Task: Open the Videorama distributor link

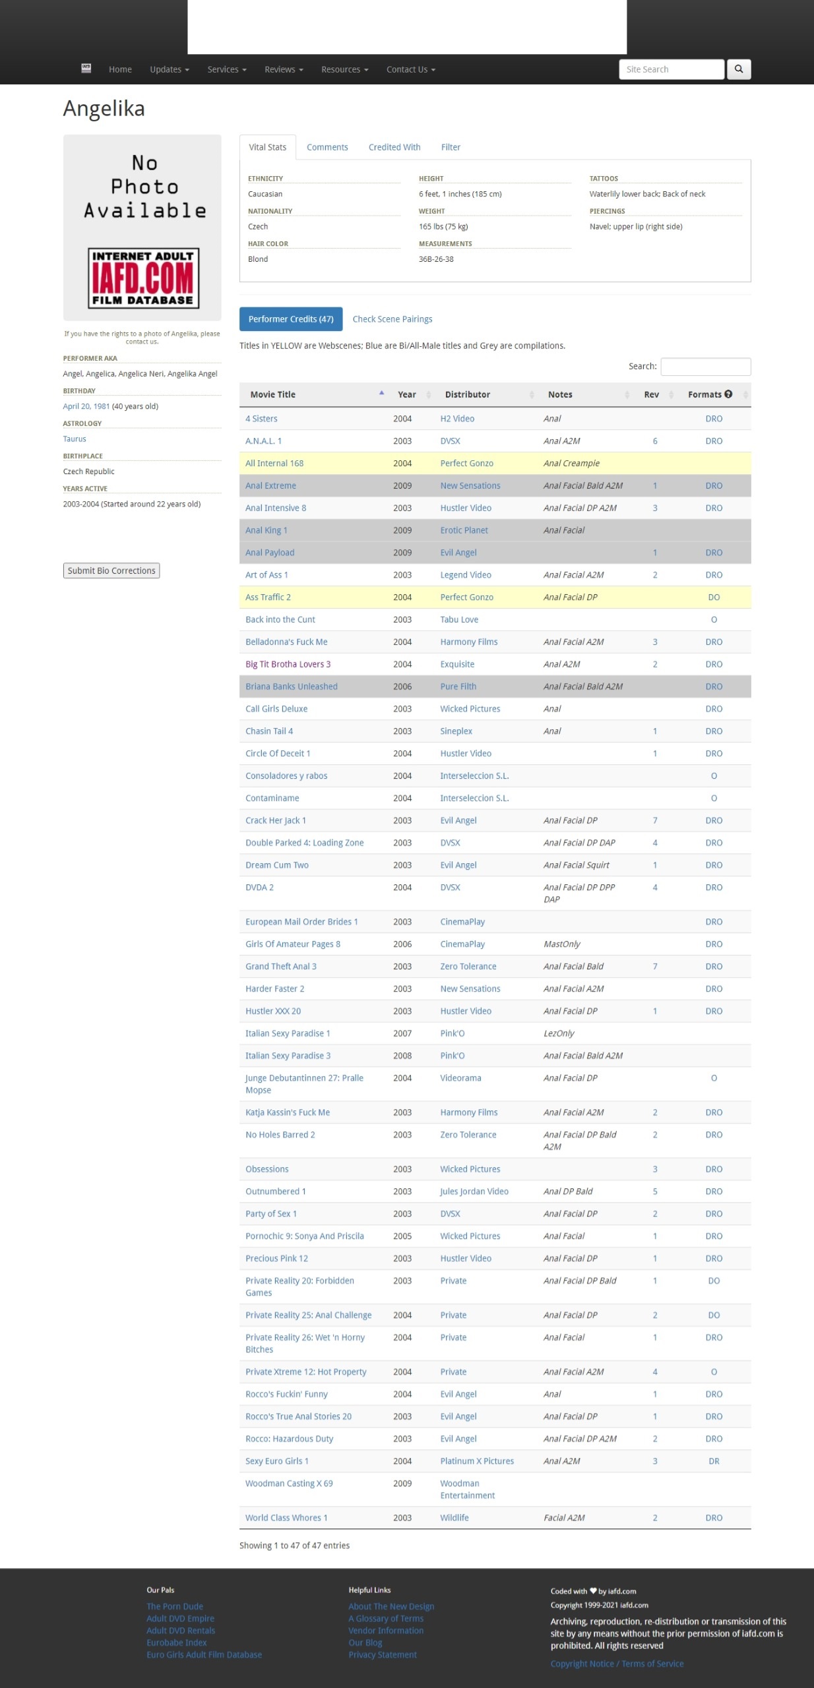Action: click(460, 1078)
